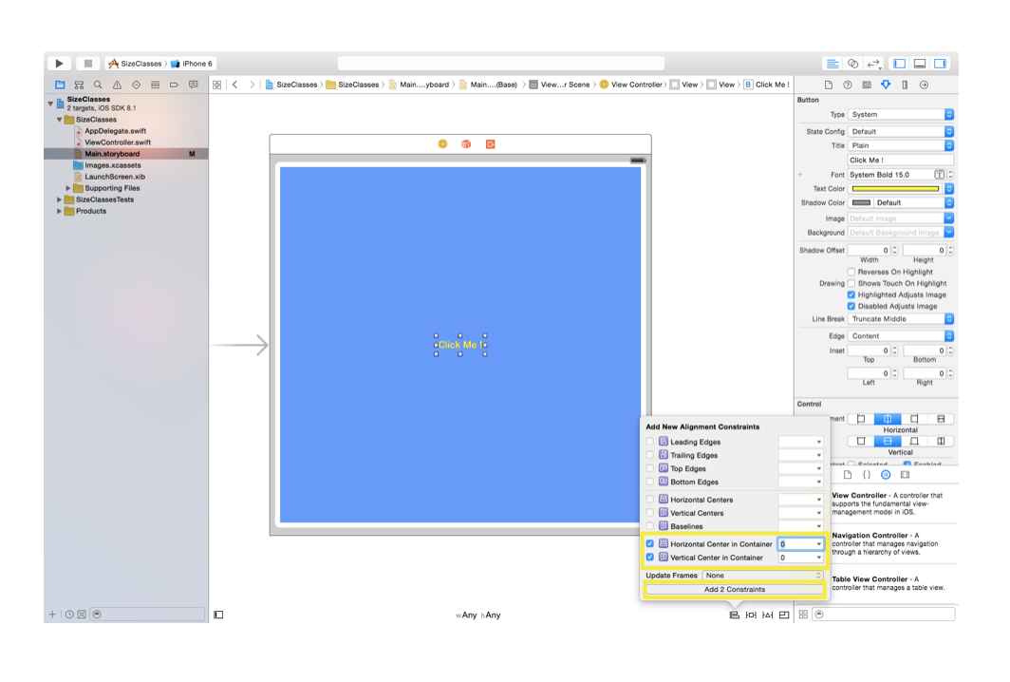Uncheck Highlighted Adjusts Image
Screen dimensions: 1010x682
(851, 295)
